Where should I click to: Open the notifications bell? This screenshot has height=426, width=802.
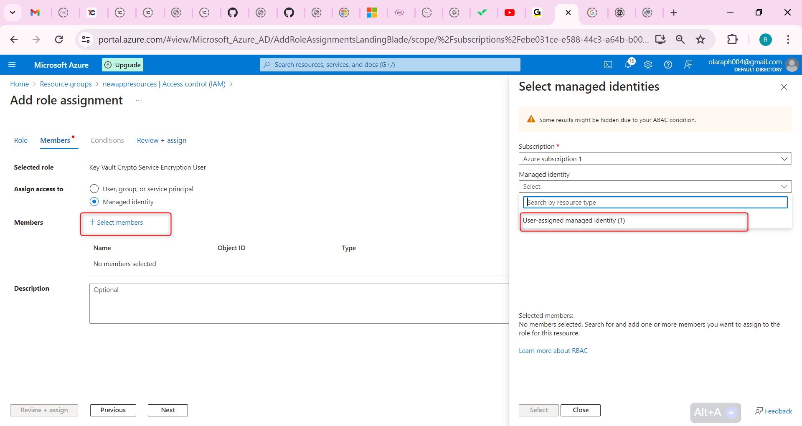(628, 64)
